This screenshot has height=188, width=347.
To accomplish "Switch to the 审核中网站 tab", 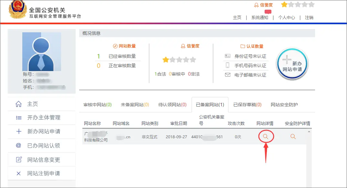I will (x=98, y=105).
